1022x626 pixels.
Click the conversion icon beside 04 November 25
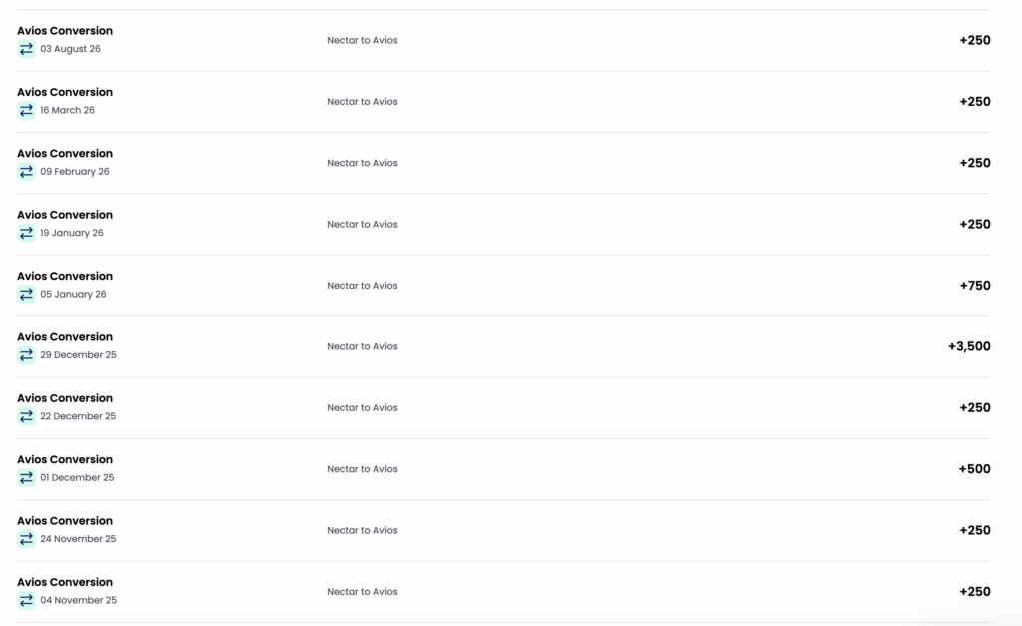[26, 601]
